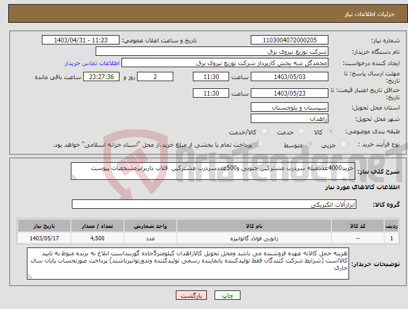The width and height of the screenshot is (408, 309).
Task: Click the unit cell عدد
Action: pos(150,238)
